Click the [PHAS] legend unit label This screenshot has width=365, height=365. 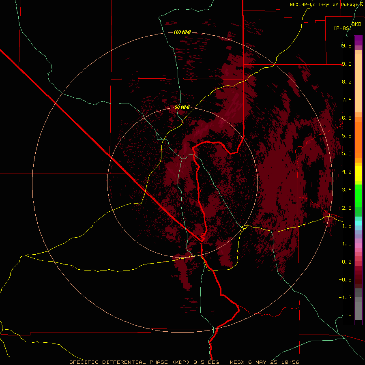342,28
